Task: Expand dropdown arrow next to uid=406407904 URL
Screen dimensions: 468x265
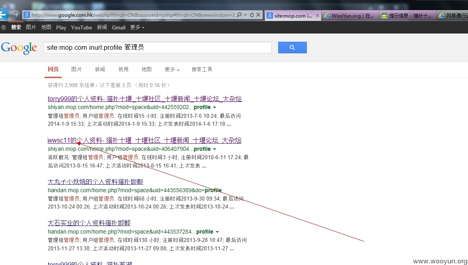Action: pos(214,149)
